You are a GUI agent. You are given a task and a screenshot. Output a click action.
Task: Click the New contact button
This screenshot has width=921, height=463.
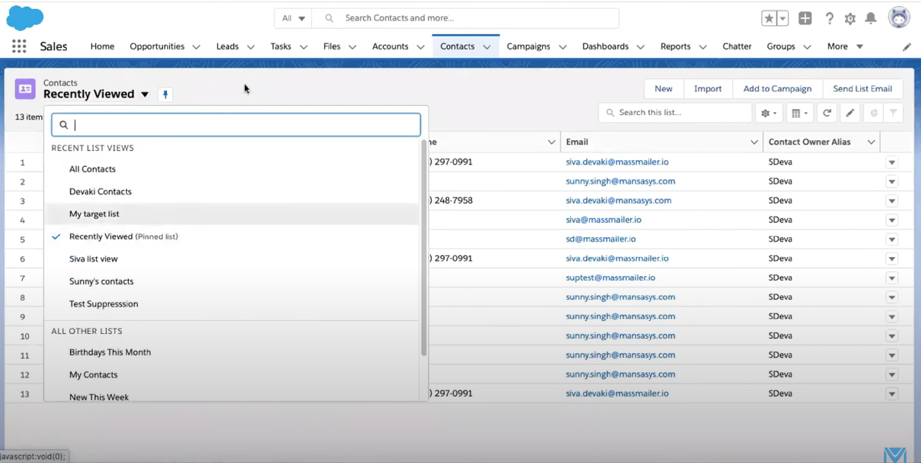tap(663, 89)
